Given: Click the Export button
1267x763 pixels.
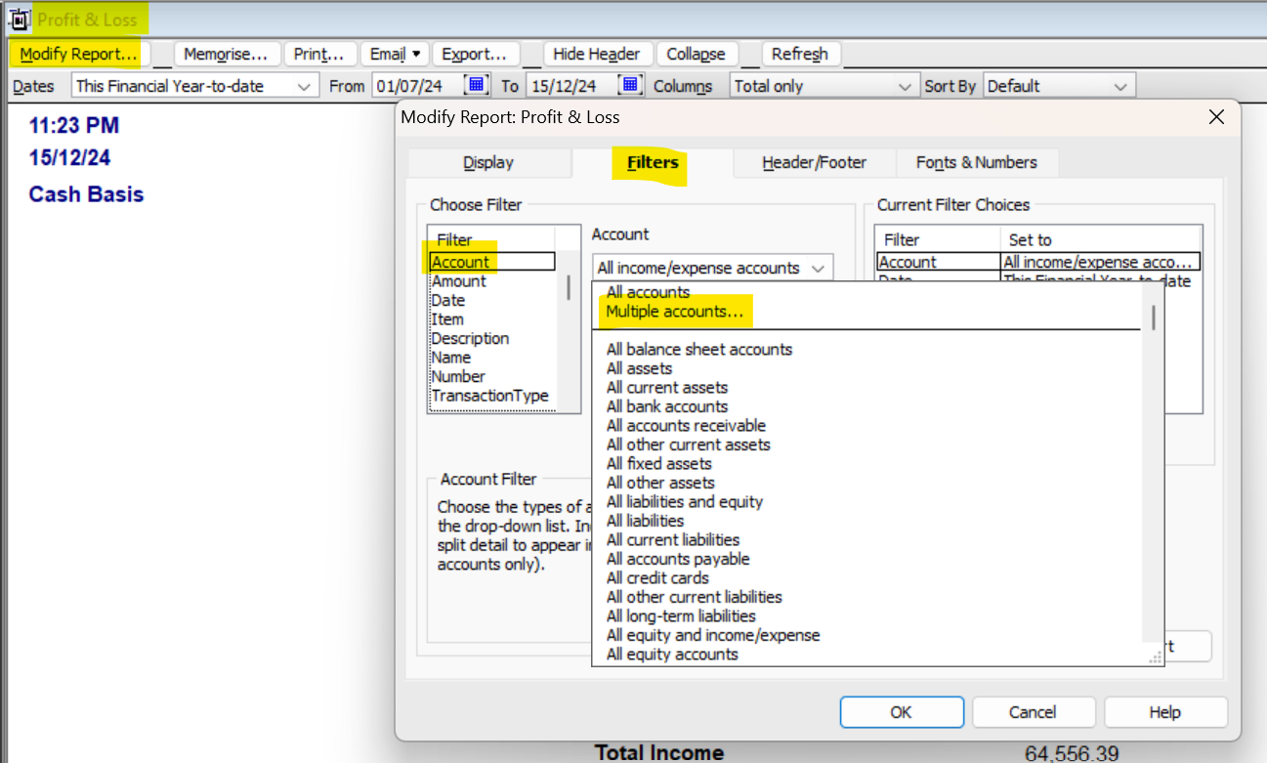Looking at the screenshot, I should tap(474, 54).
